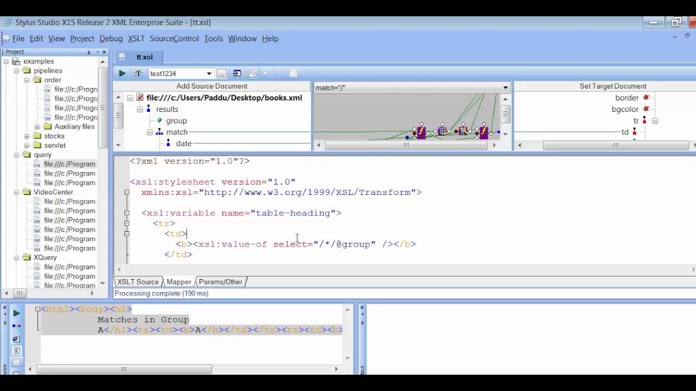Select the date element in source tree
This screenshot has height=391, width=696.
click(184, 143)
